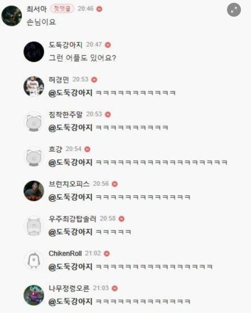This screenshot has width=251, height=313.
Task: Click 흐강's default avatar icon
Action: tap(34, 156)
